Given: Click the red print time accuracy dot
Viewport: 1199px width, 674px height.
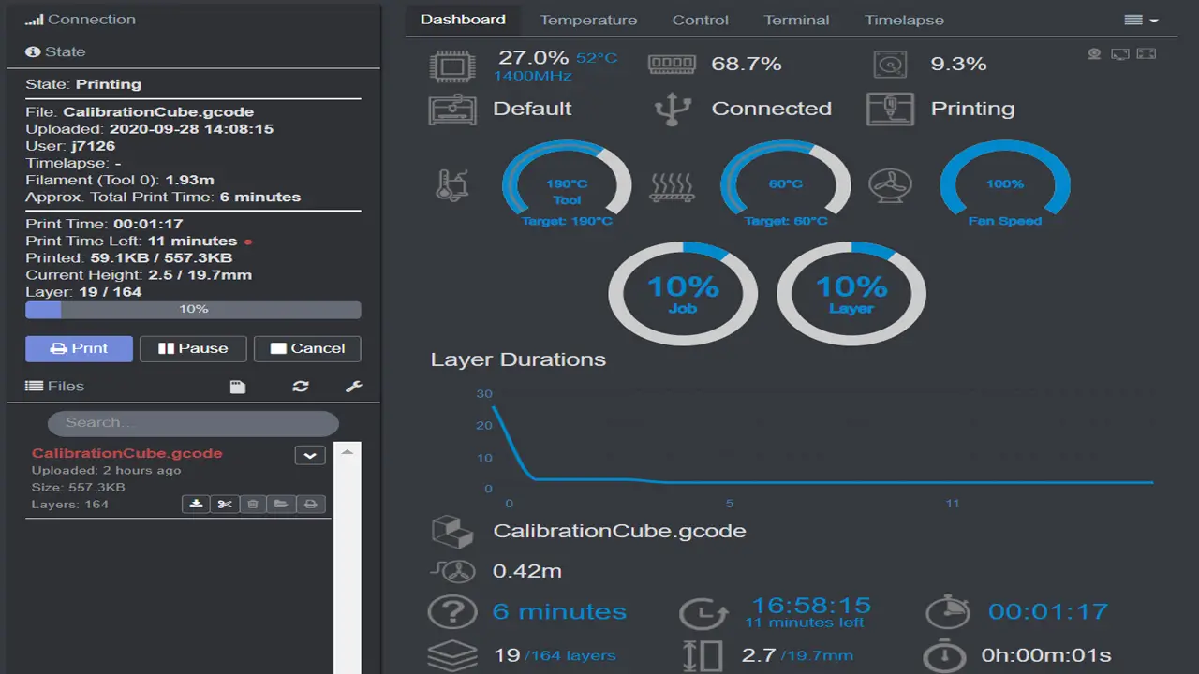Looking at the screenshot, I should [247, 242].
